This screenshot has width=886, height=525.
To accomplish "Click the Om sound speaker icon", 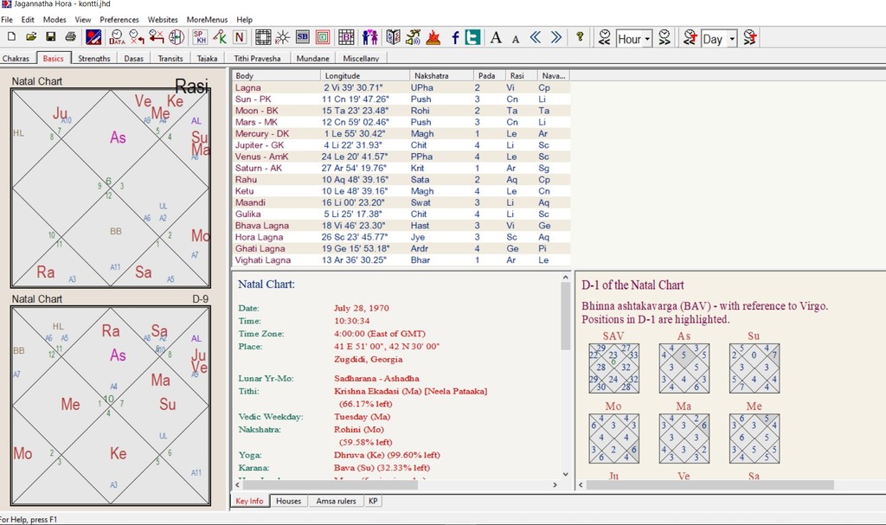I will pyautogui.click(x=413, y=37).
